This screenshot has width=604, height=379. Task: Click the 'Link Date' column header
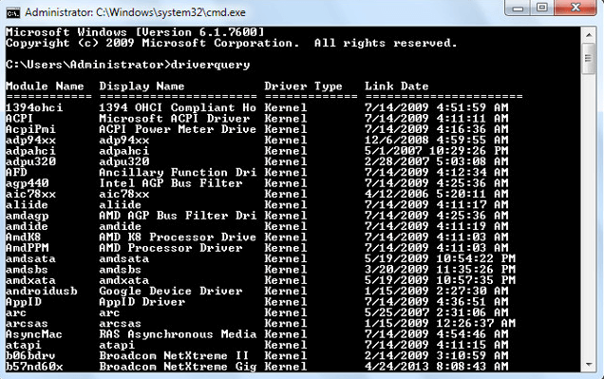click(397, 85)
